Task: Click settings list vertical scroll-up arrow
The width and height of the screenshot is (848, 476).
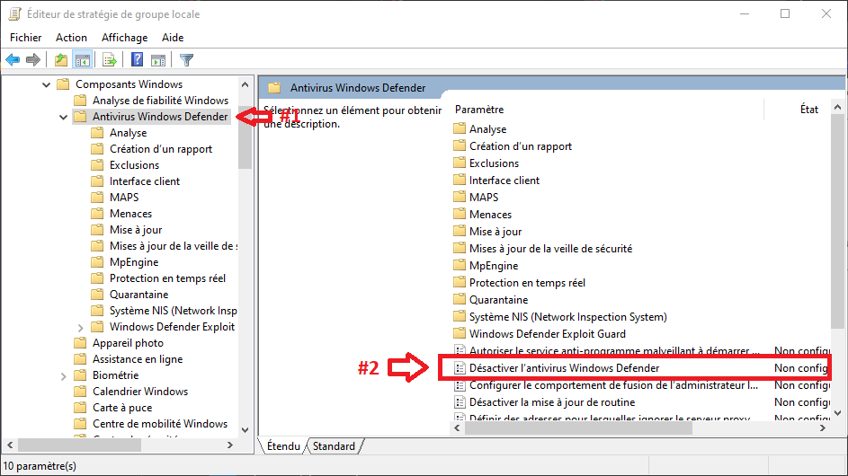Action: click(x=838, y=107)
